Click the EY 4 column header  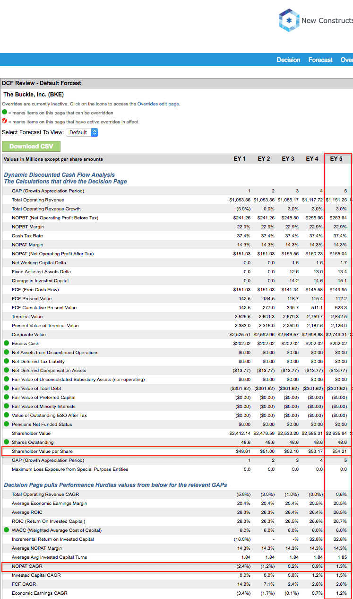(x=312, y=159)
